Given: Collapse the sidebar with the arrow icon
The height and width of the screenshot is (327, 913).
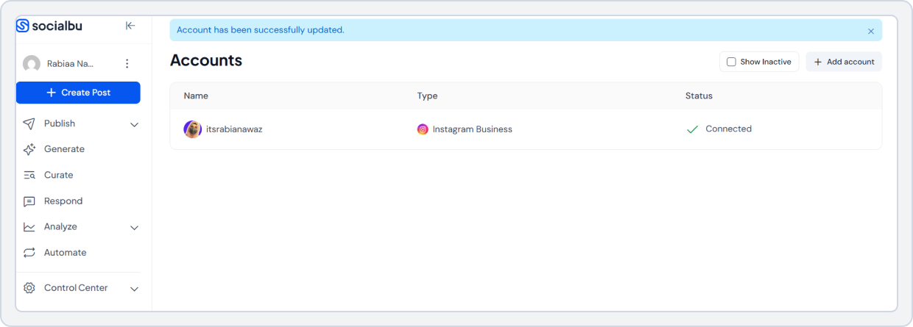Looking at the screenshot, I should tap(130, 26).
